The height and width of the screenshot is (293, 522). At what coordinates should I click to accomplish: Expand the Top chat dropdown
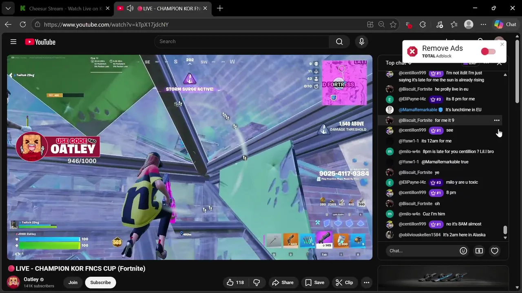pos(399,63)
